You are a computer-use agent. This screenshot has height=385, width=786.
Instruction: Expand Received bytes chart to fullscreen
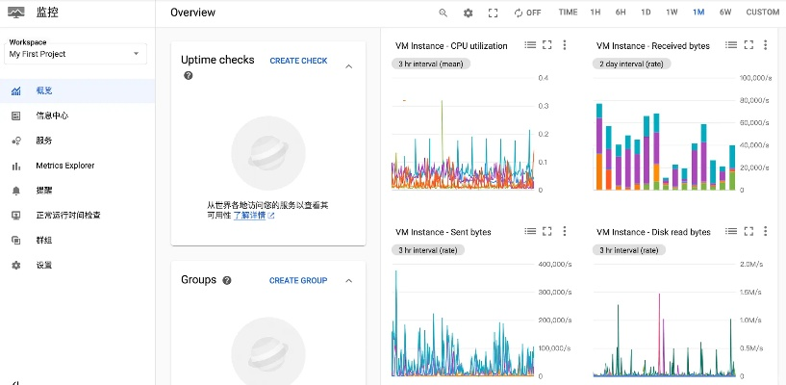coord(748,45)
